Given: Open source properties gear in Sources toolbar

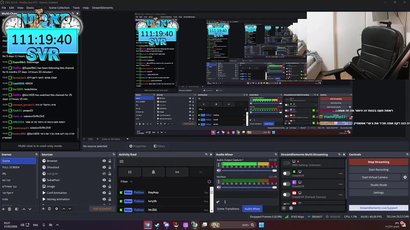Looking at the screenshot, I should pyautogui.click(x=56, y=209).
